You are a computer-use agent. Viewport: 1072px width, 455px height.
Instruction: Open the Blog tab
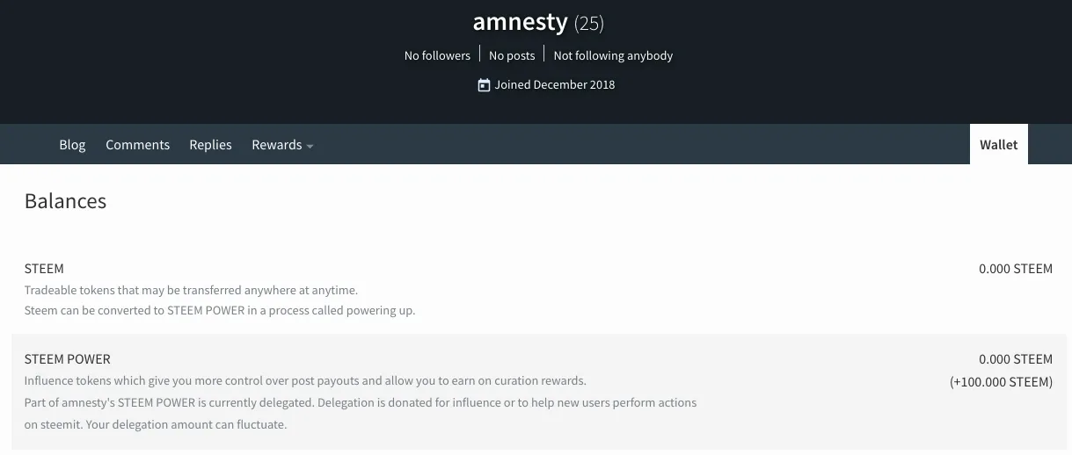72,145
